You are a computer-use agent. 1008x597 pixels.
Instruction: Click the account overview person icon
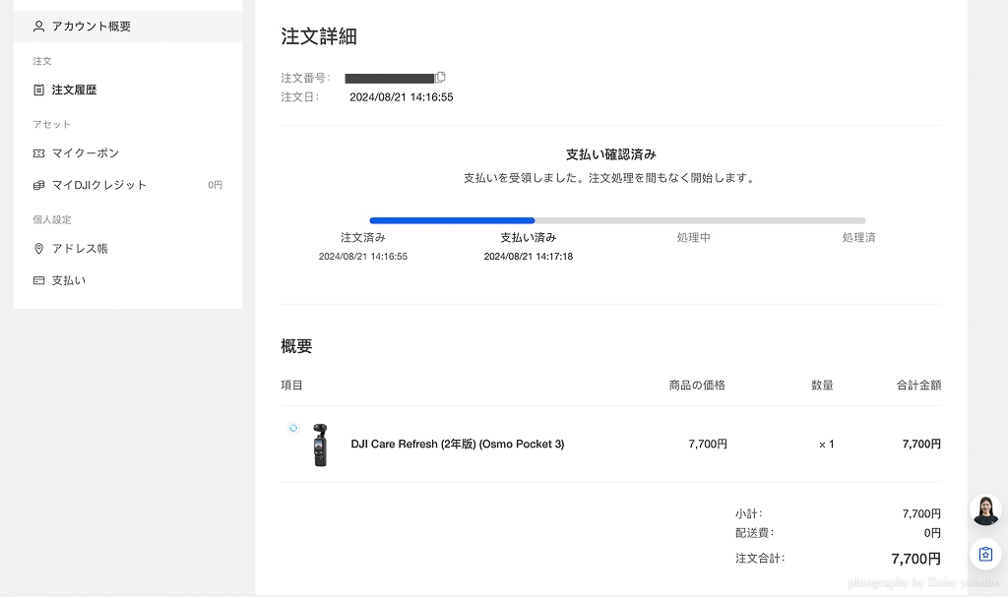(38, 27)
